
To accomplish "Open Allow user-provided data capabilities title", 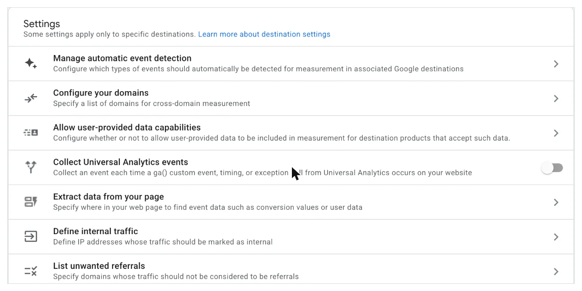I will 127,127.
